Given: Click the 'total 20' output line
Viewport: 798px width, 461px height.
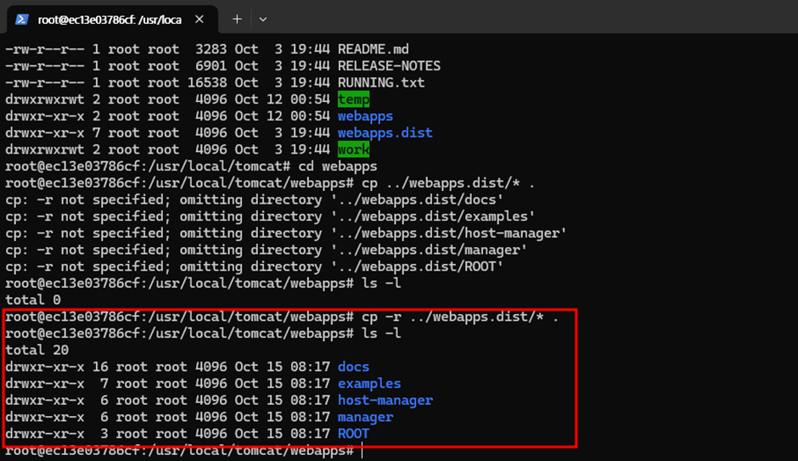Looking at the screenshot, I should [37, 350].
